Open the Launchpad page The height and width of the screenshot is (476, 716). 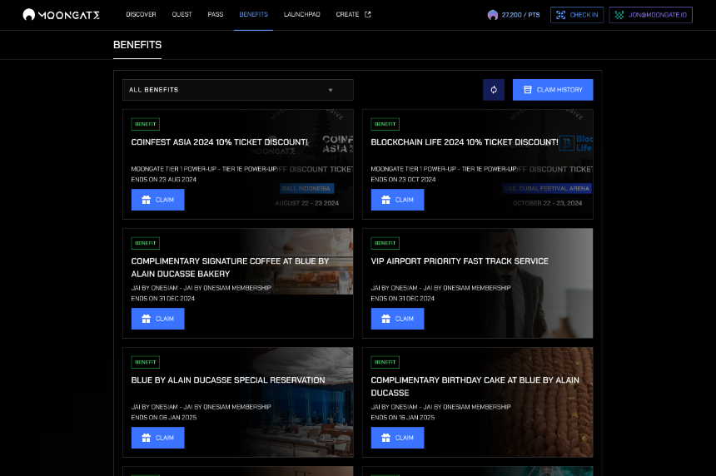pyautogui.click(x=302, y=15)
